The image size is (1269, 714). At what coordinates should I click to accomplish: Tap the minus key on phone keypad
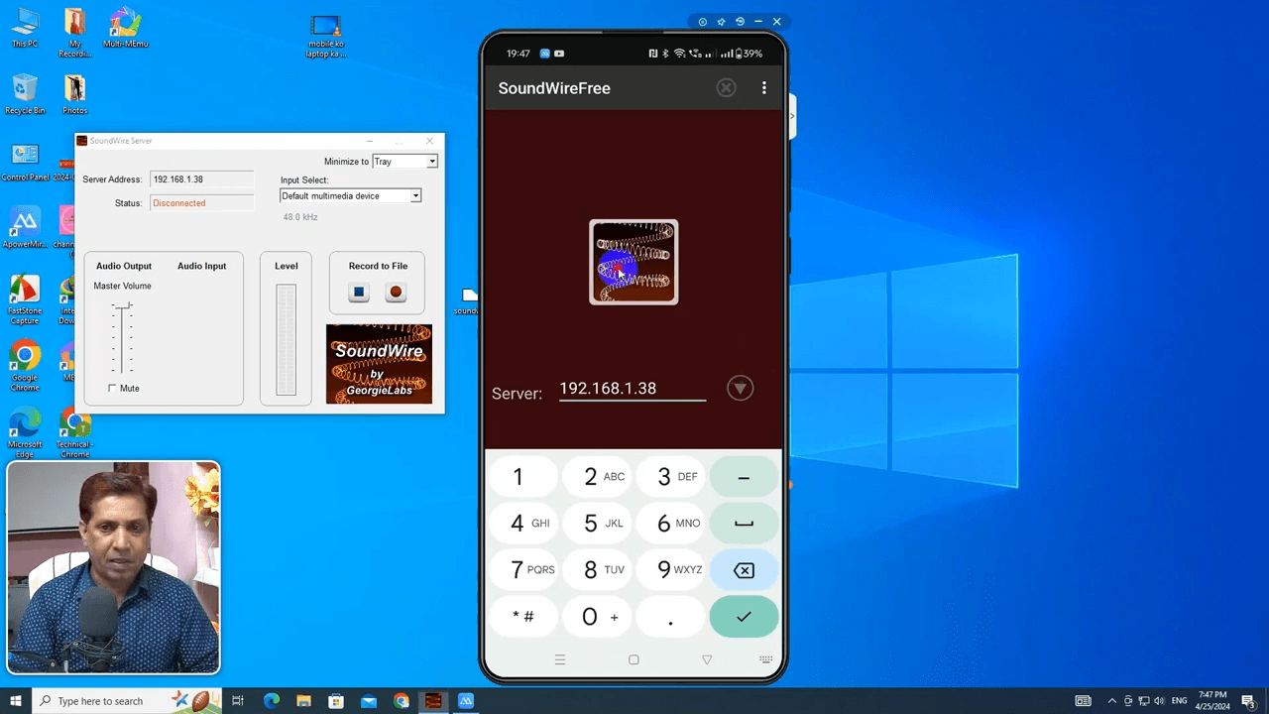(744, 477)
